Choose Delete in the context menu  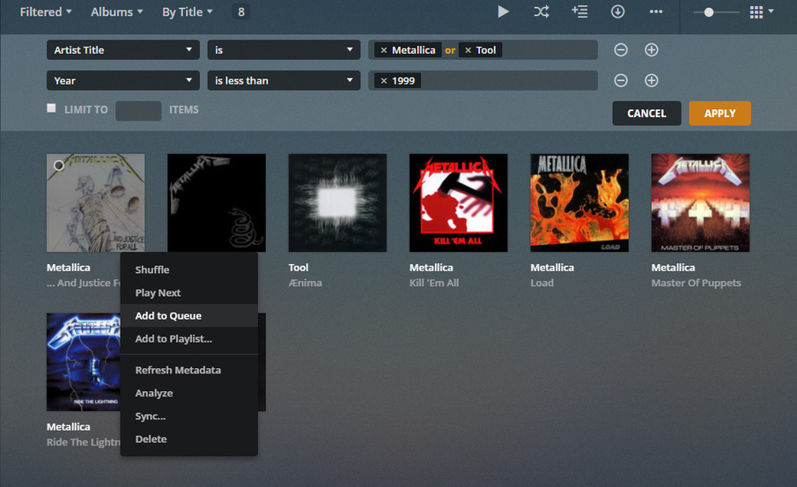point(189,439)
